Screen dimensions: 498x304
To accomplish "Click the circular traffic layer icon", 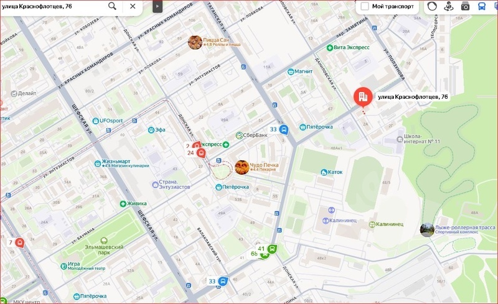I will 431,6.
